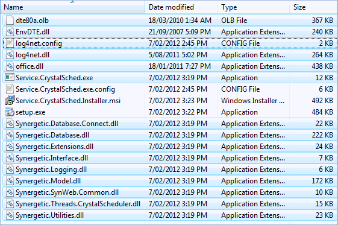Select the file name EnvDTE.dll
The image size is (338, 225).
(x=33, y=32)
